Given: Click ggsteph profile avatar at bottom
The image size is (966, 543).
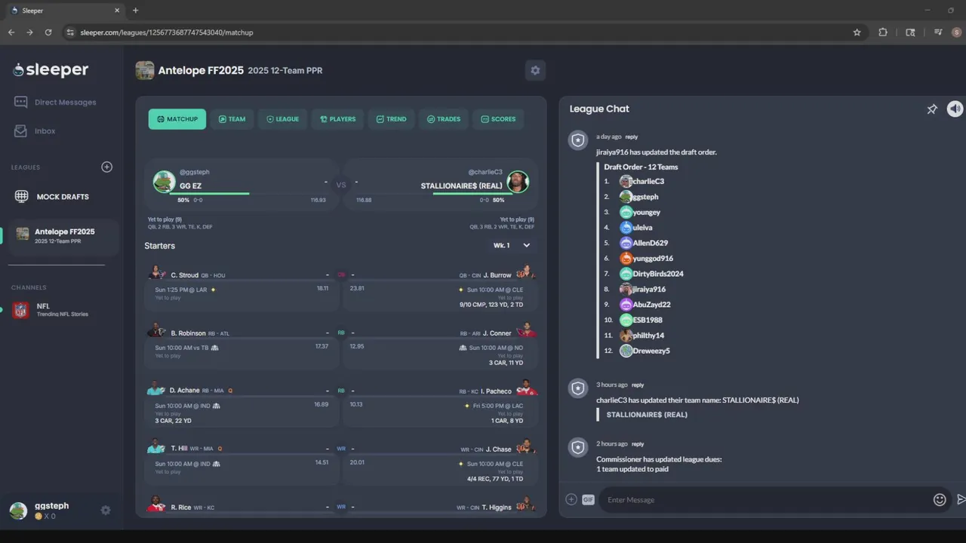Looking at the screenshot, I should pyautogui.click(x=18, y=511).
